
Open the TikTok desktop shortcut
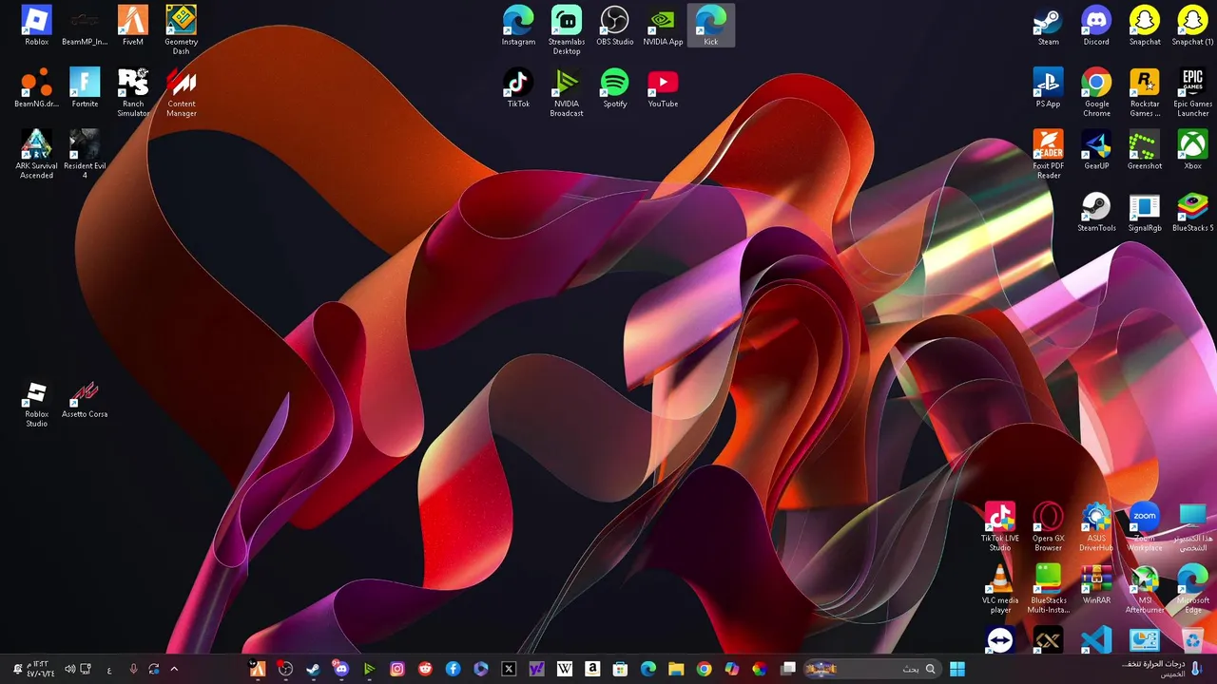(x=518, y=87)
